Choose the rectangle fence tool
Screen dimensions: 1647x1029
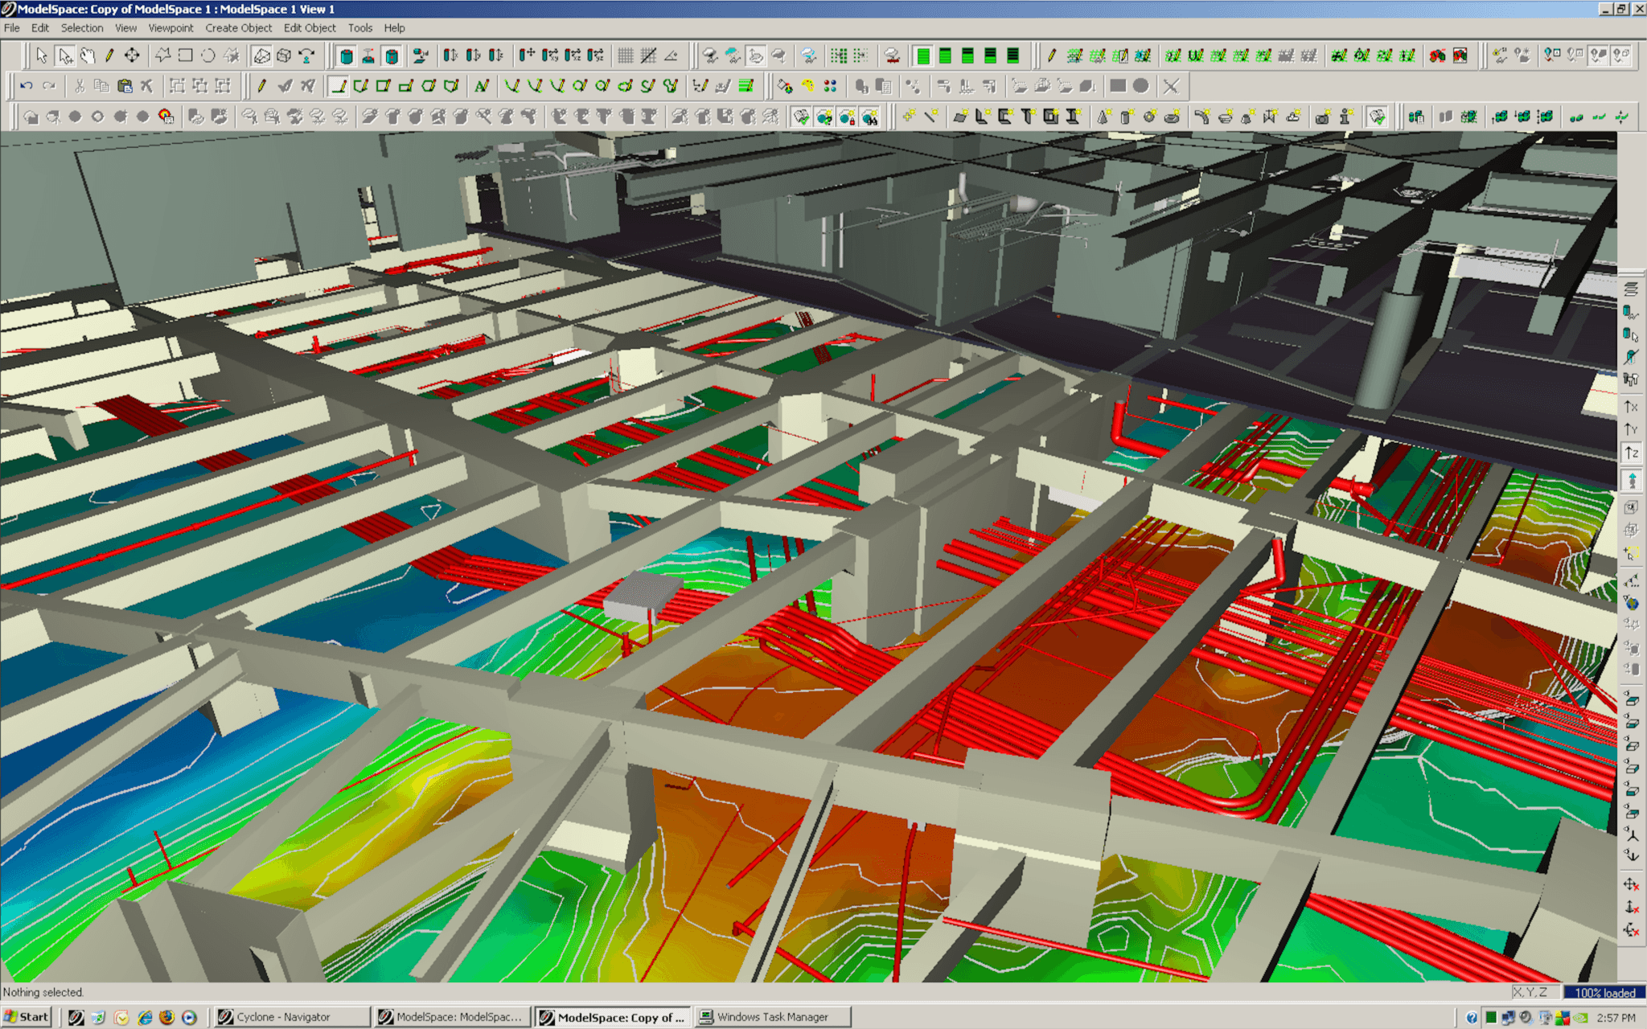[185, 55]
